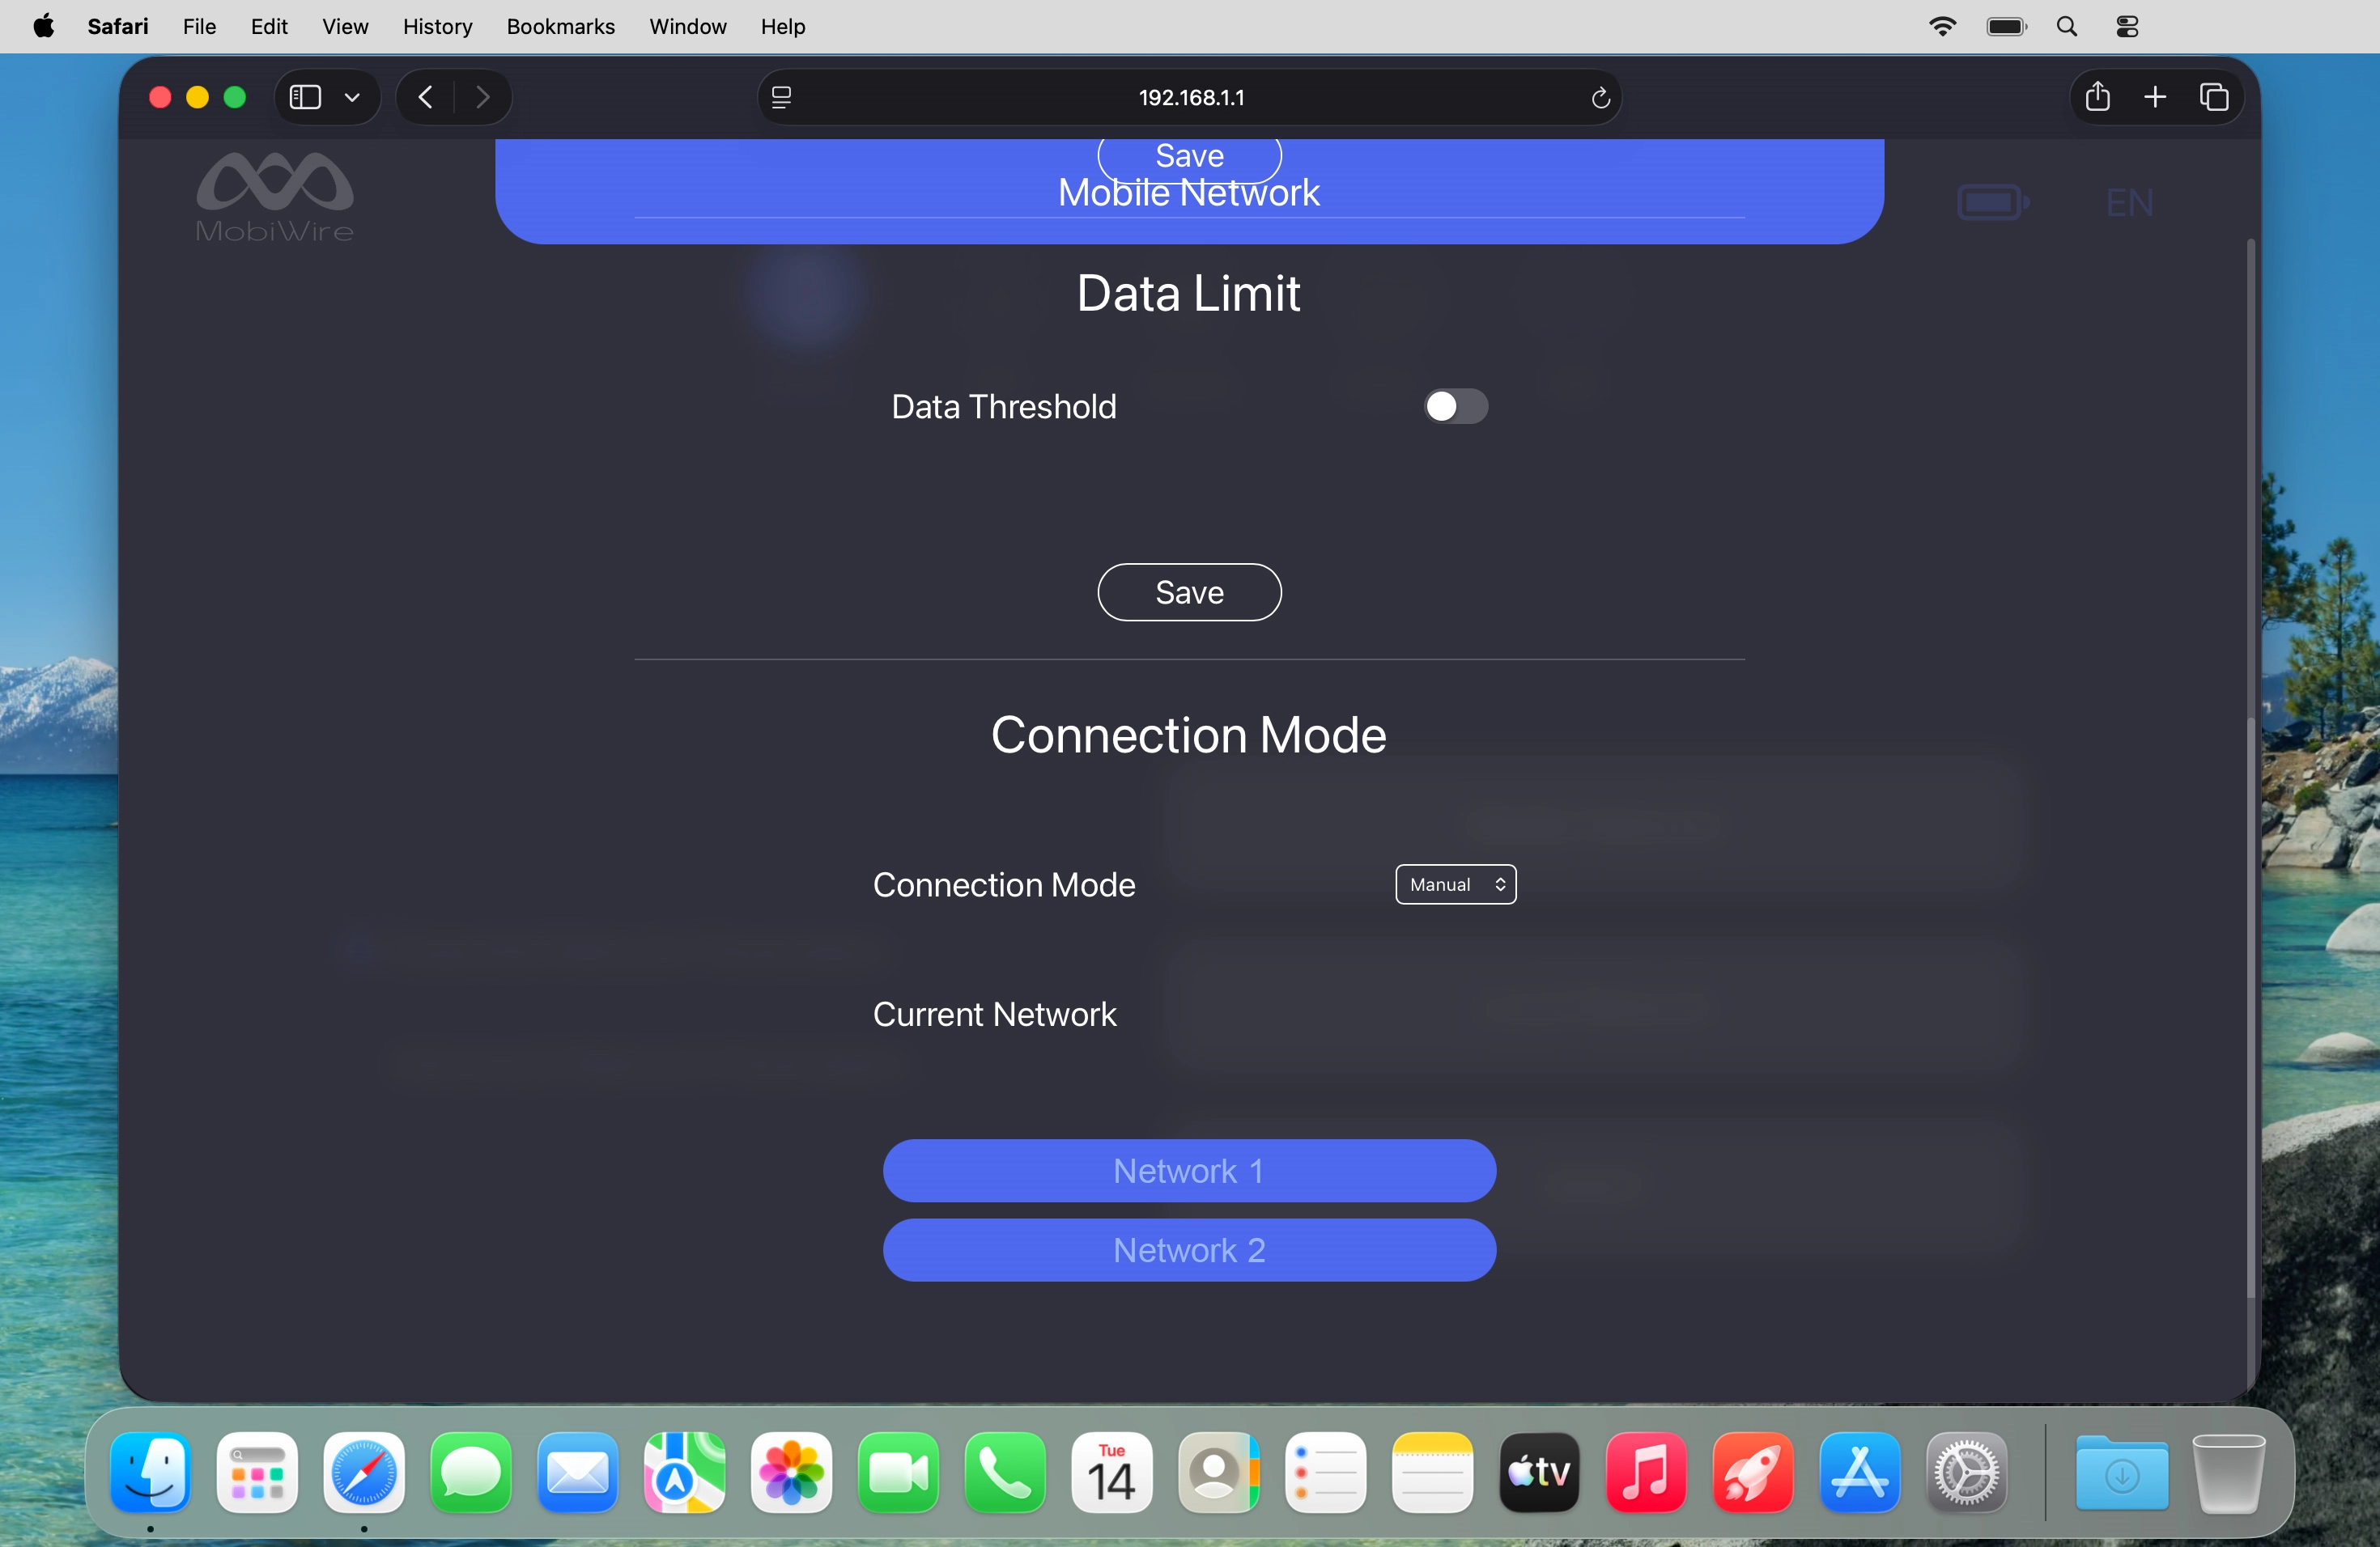Reload the 192.168.1.1 page
Screen dimensions: 2380x1547
(1600, 97)
